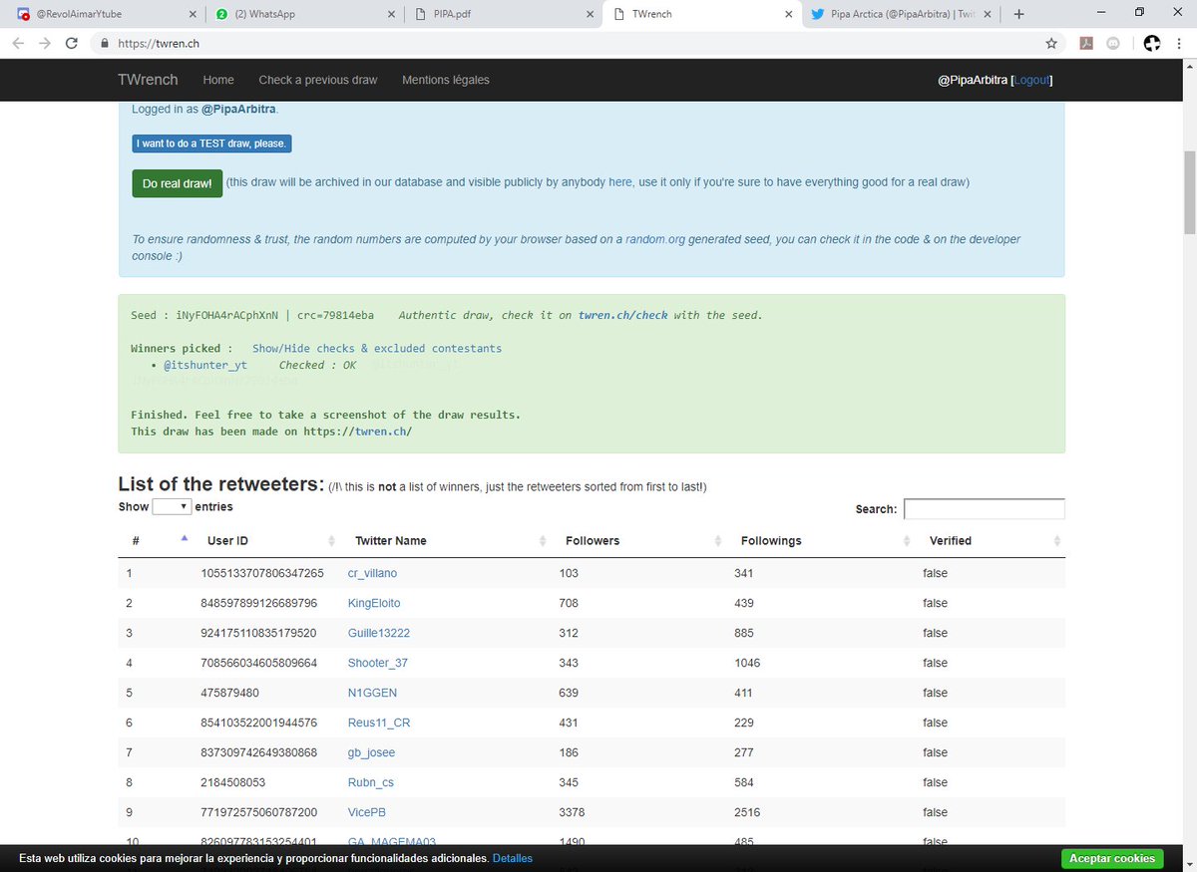The width and height of the screenshot is (1197, 872).
Task: Open the cookie Detalles link
Action: tap(513, 858)
